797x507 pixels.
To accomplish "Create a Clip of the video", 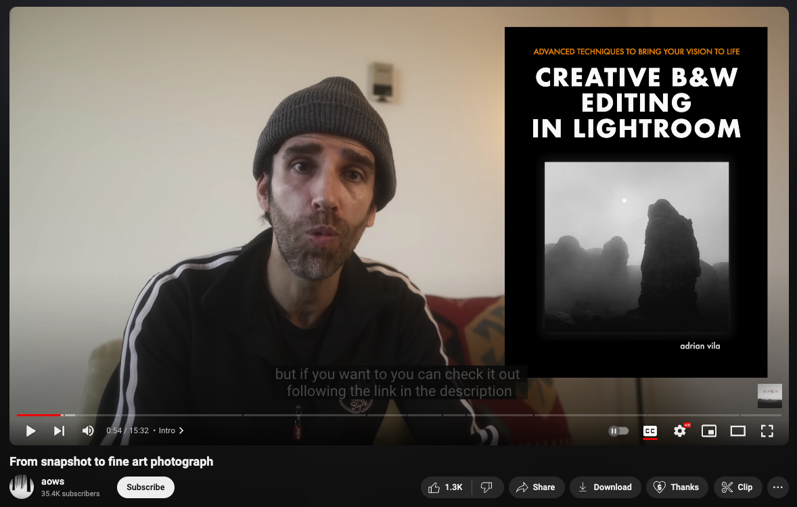I will 737,487.
